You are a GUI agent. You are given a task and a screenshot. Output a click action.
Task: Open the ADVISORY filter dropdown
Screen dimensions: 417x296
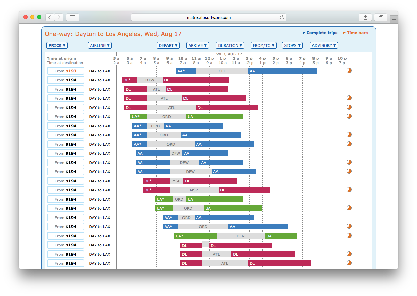[x=324, y=45]
